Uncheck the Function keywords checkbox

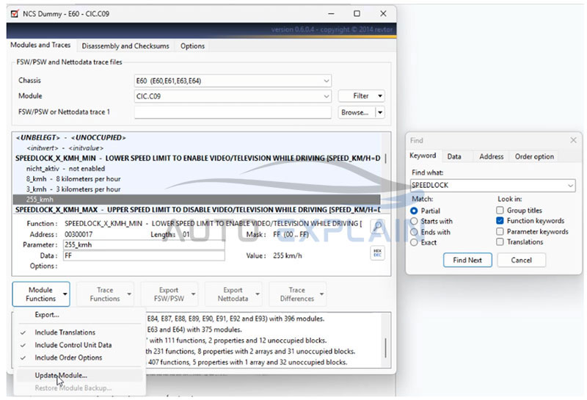point(500,221)
